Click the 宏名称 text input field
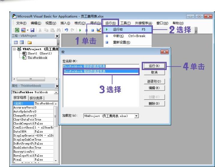Viewport: 215px width, 167px height. pyautogui.click(x=101, y=66)
